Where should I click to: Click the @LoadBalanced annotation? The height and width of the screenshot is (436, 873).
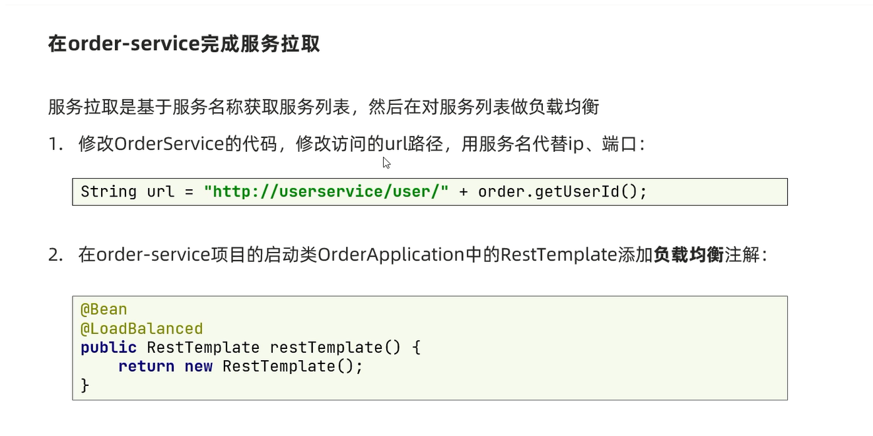pyautogui.click(x=141, y=328)
